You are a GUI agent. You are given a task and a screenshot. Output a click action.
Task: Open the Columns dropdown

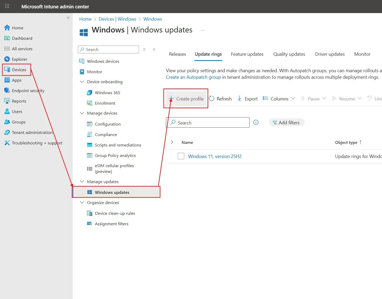tap(279, 99)
